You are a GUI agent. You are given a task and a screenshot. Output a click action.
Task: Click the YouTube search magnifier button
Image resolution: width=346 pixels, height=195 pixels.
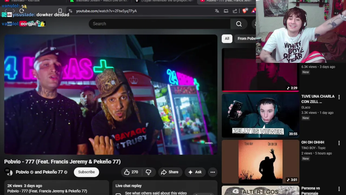pos(239,24)
